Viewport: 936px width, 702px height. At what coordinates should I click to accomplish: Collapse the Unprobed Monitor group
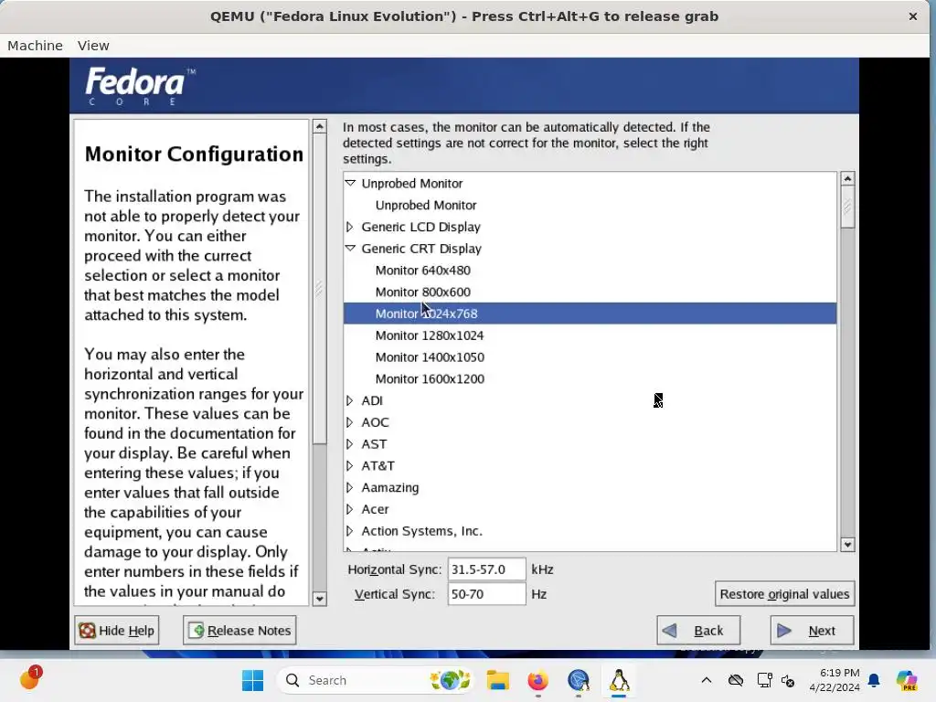(350, 183)
